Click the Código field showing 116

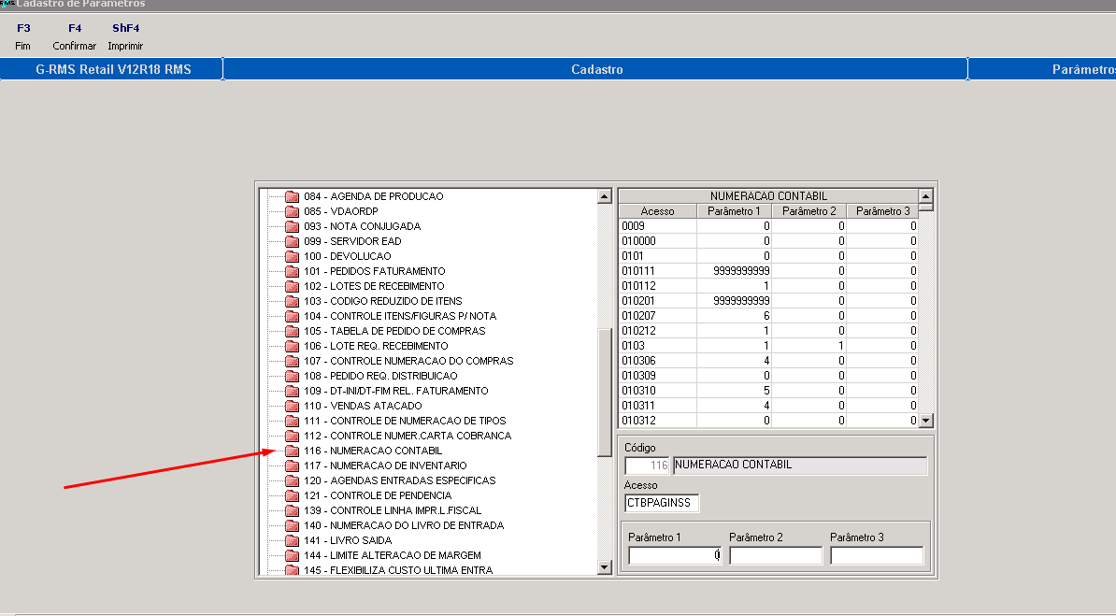point(647,466)
